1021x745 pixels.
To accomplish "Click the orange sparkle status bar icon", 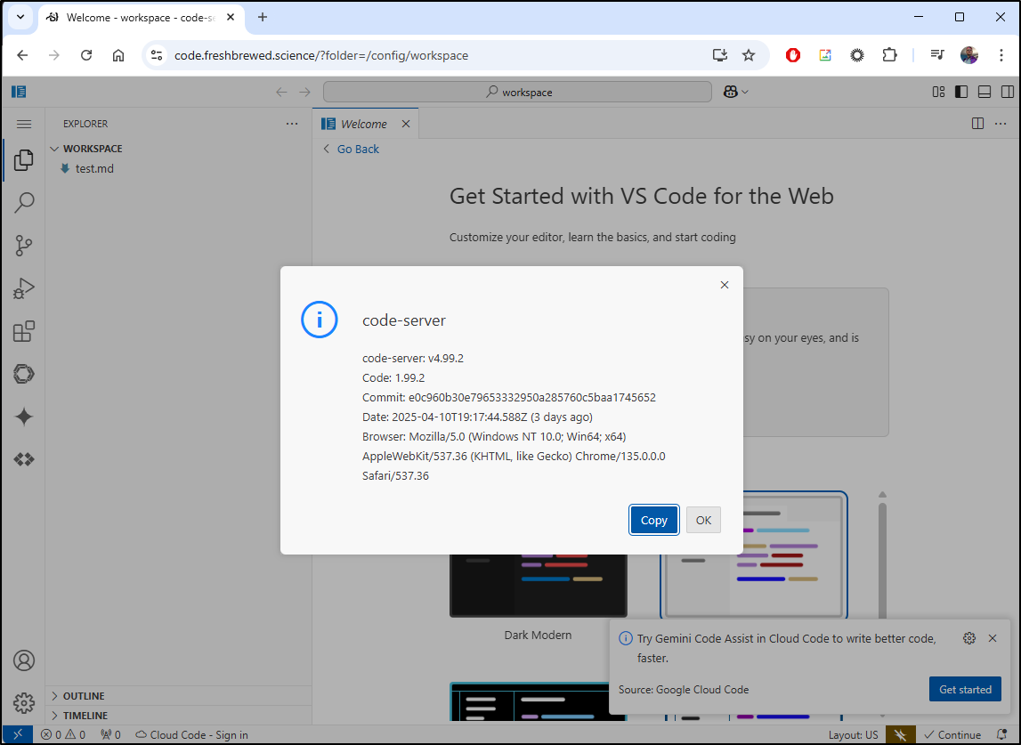I will point(901,734).
